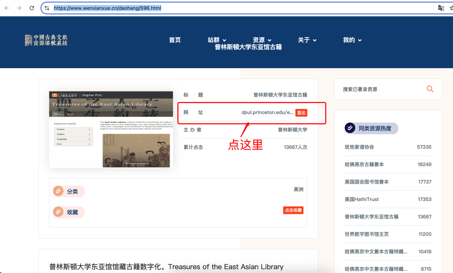Click the 同类资源热度 heading label

(x=375, y=128)
